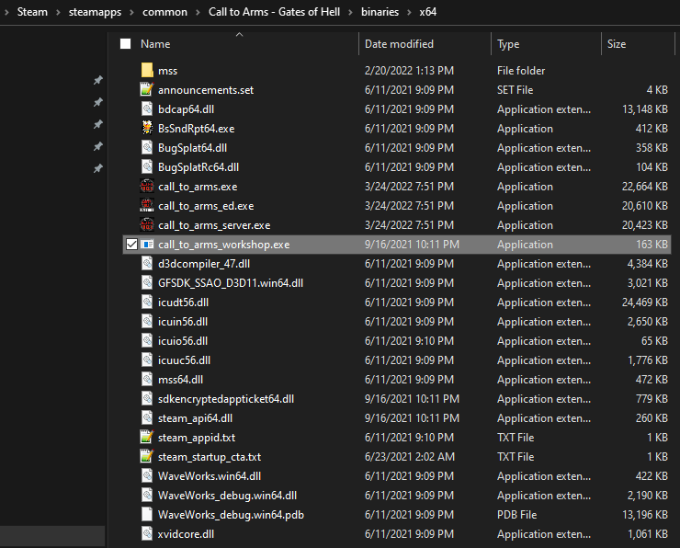Screen dimensions: 680x548
Task: Click the sdkencryptedappticket64.dll file icon
Action: click(x=147, y=398)
